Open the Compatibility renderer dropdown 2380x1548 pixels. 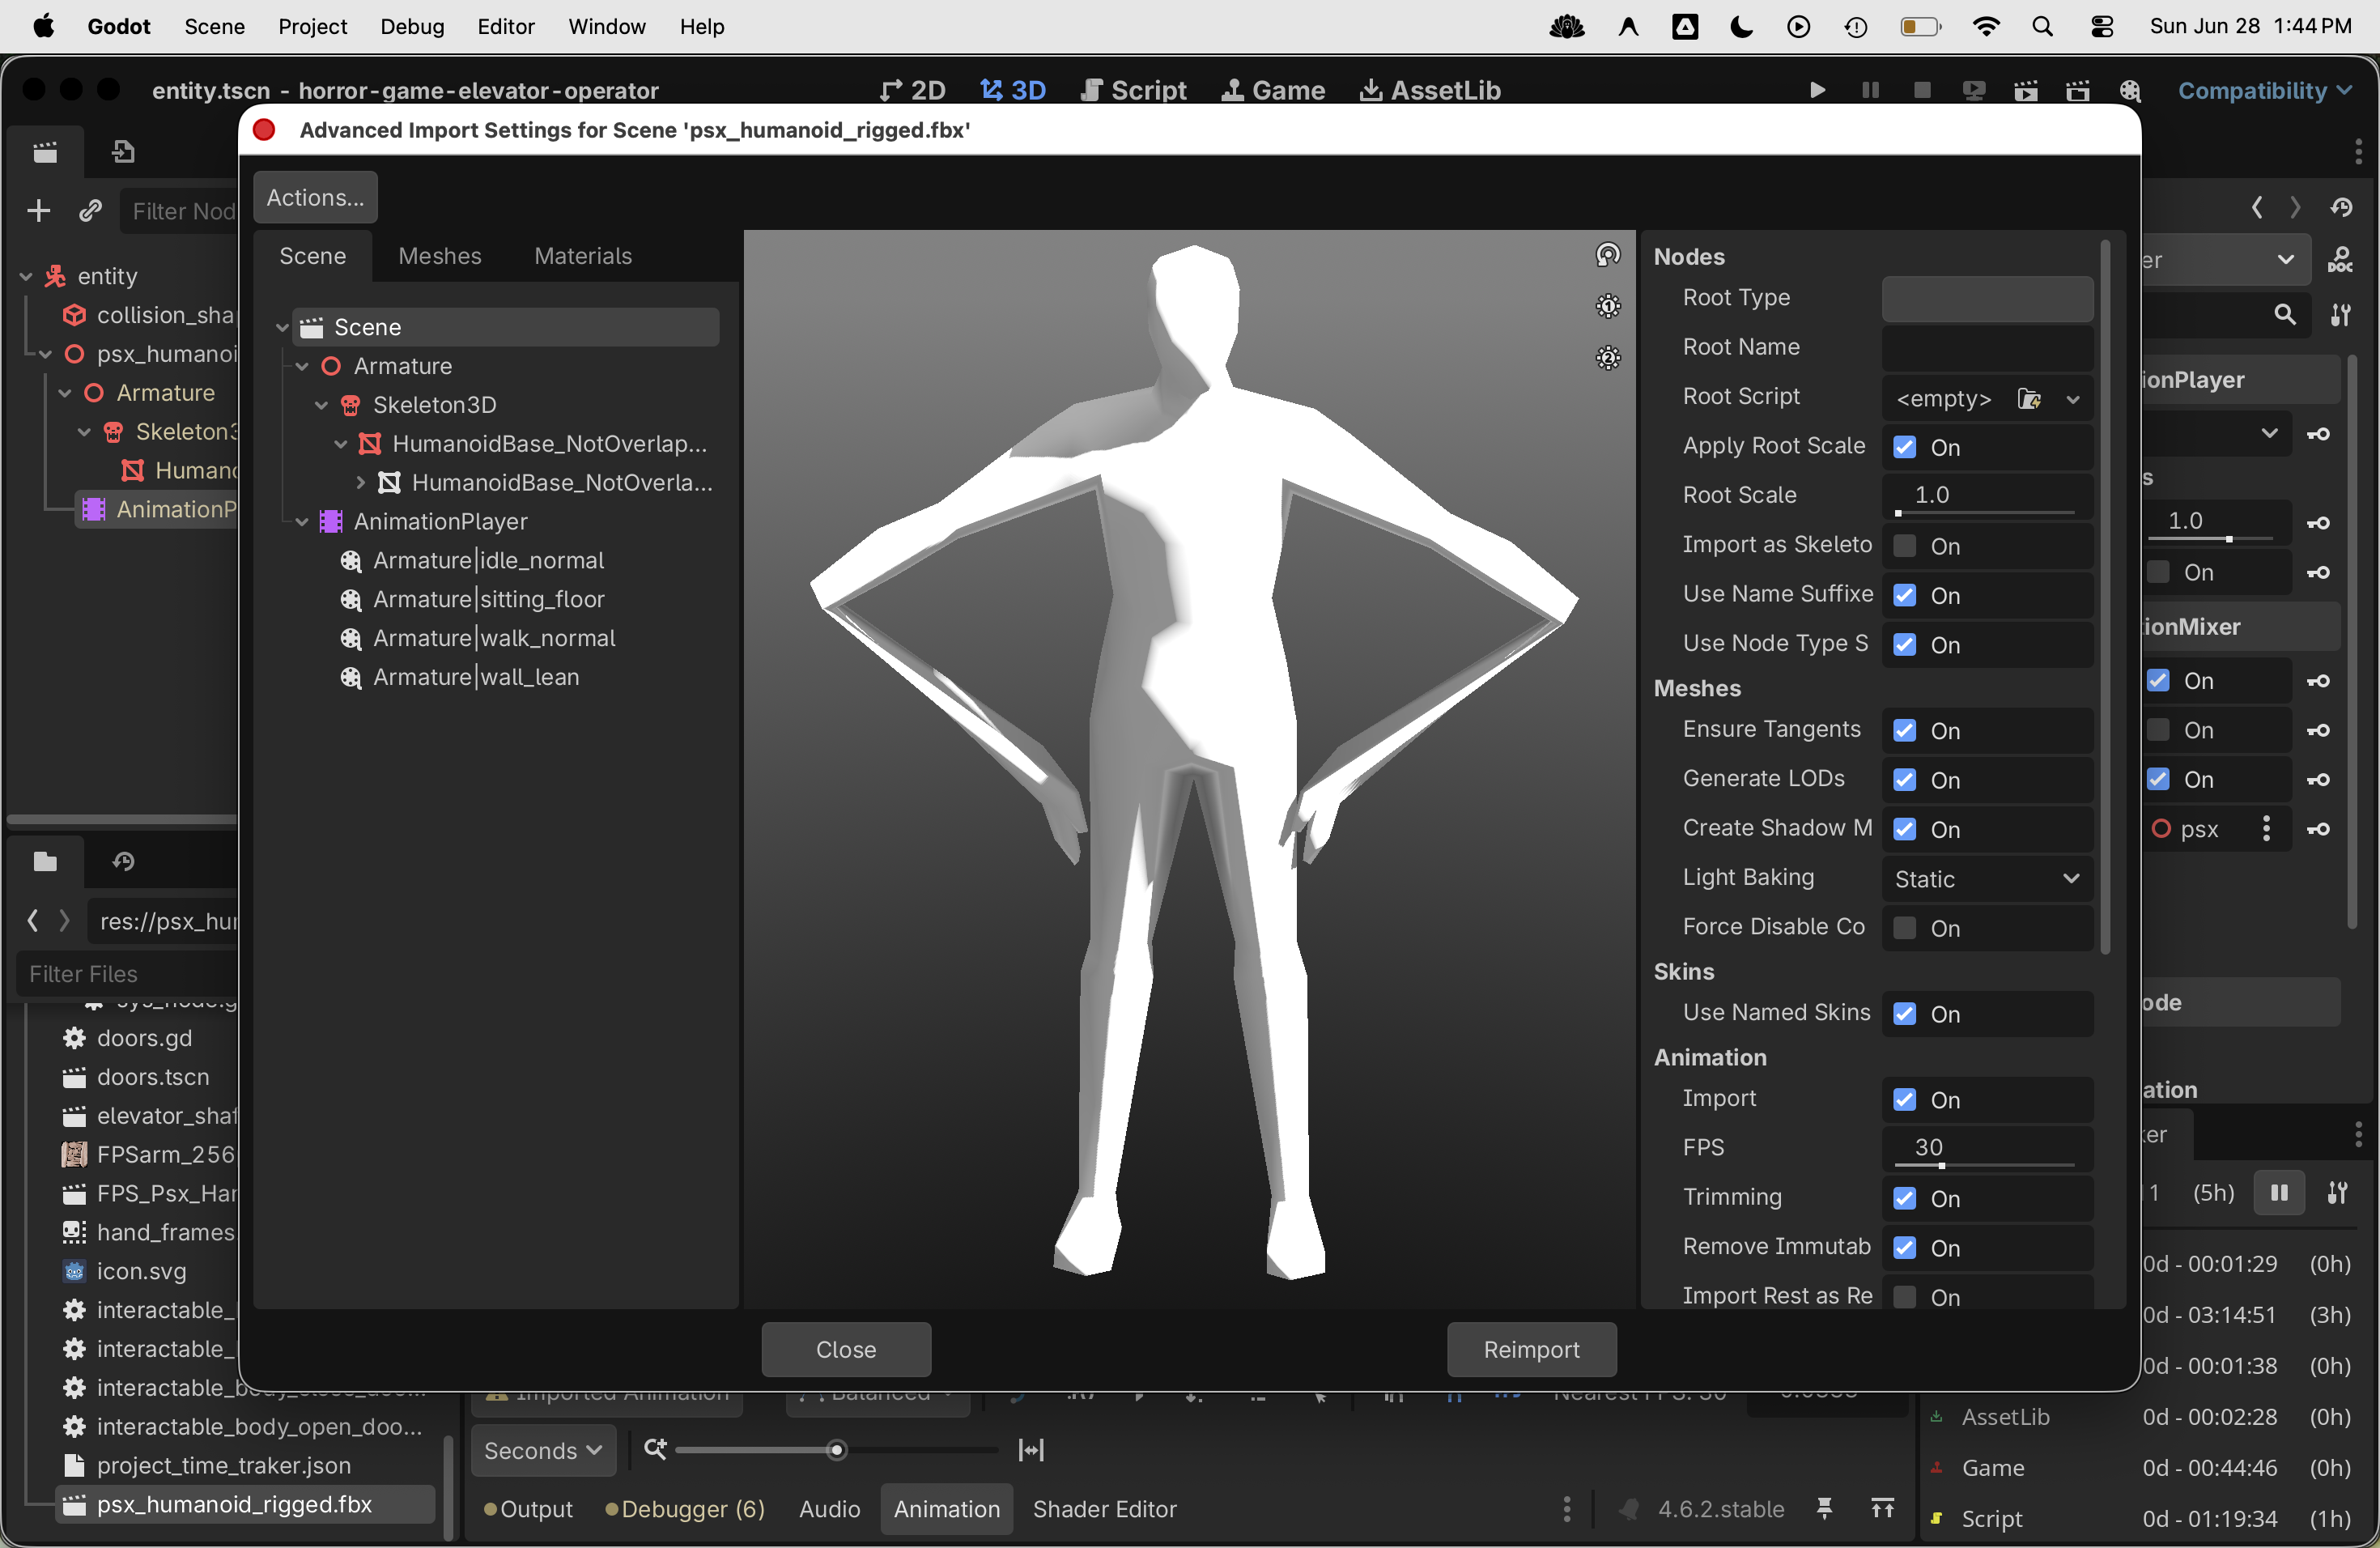[x=2264, y=90]
